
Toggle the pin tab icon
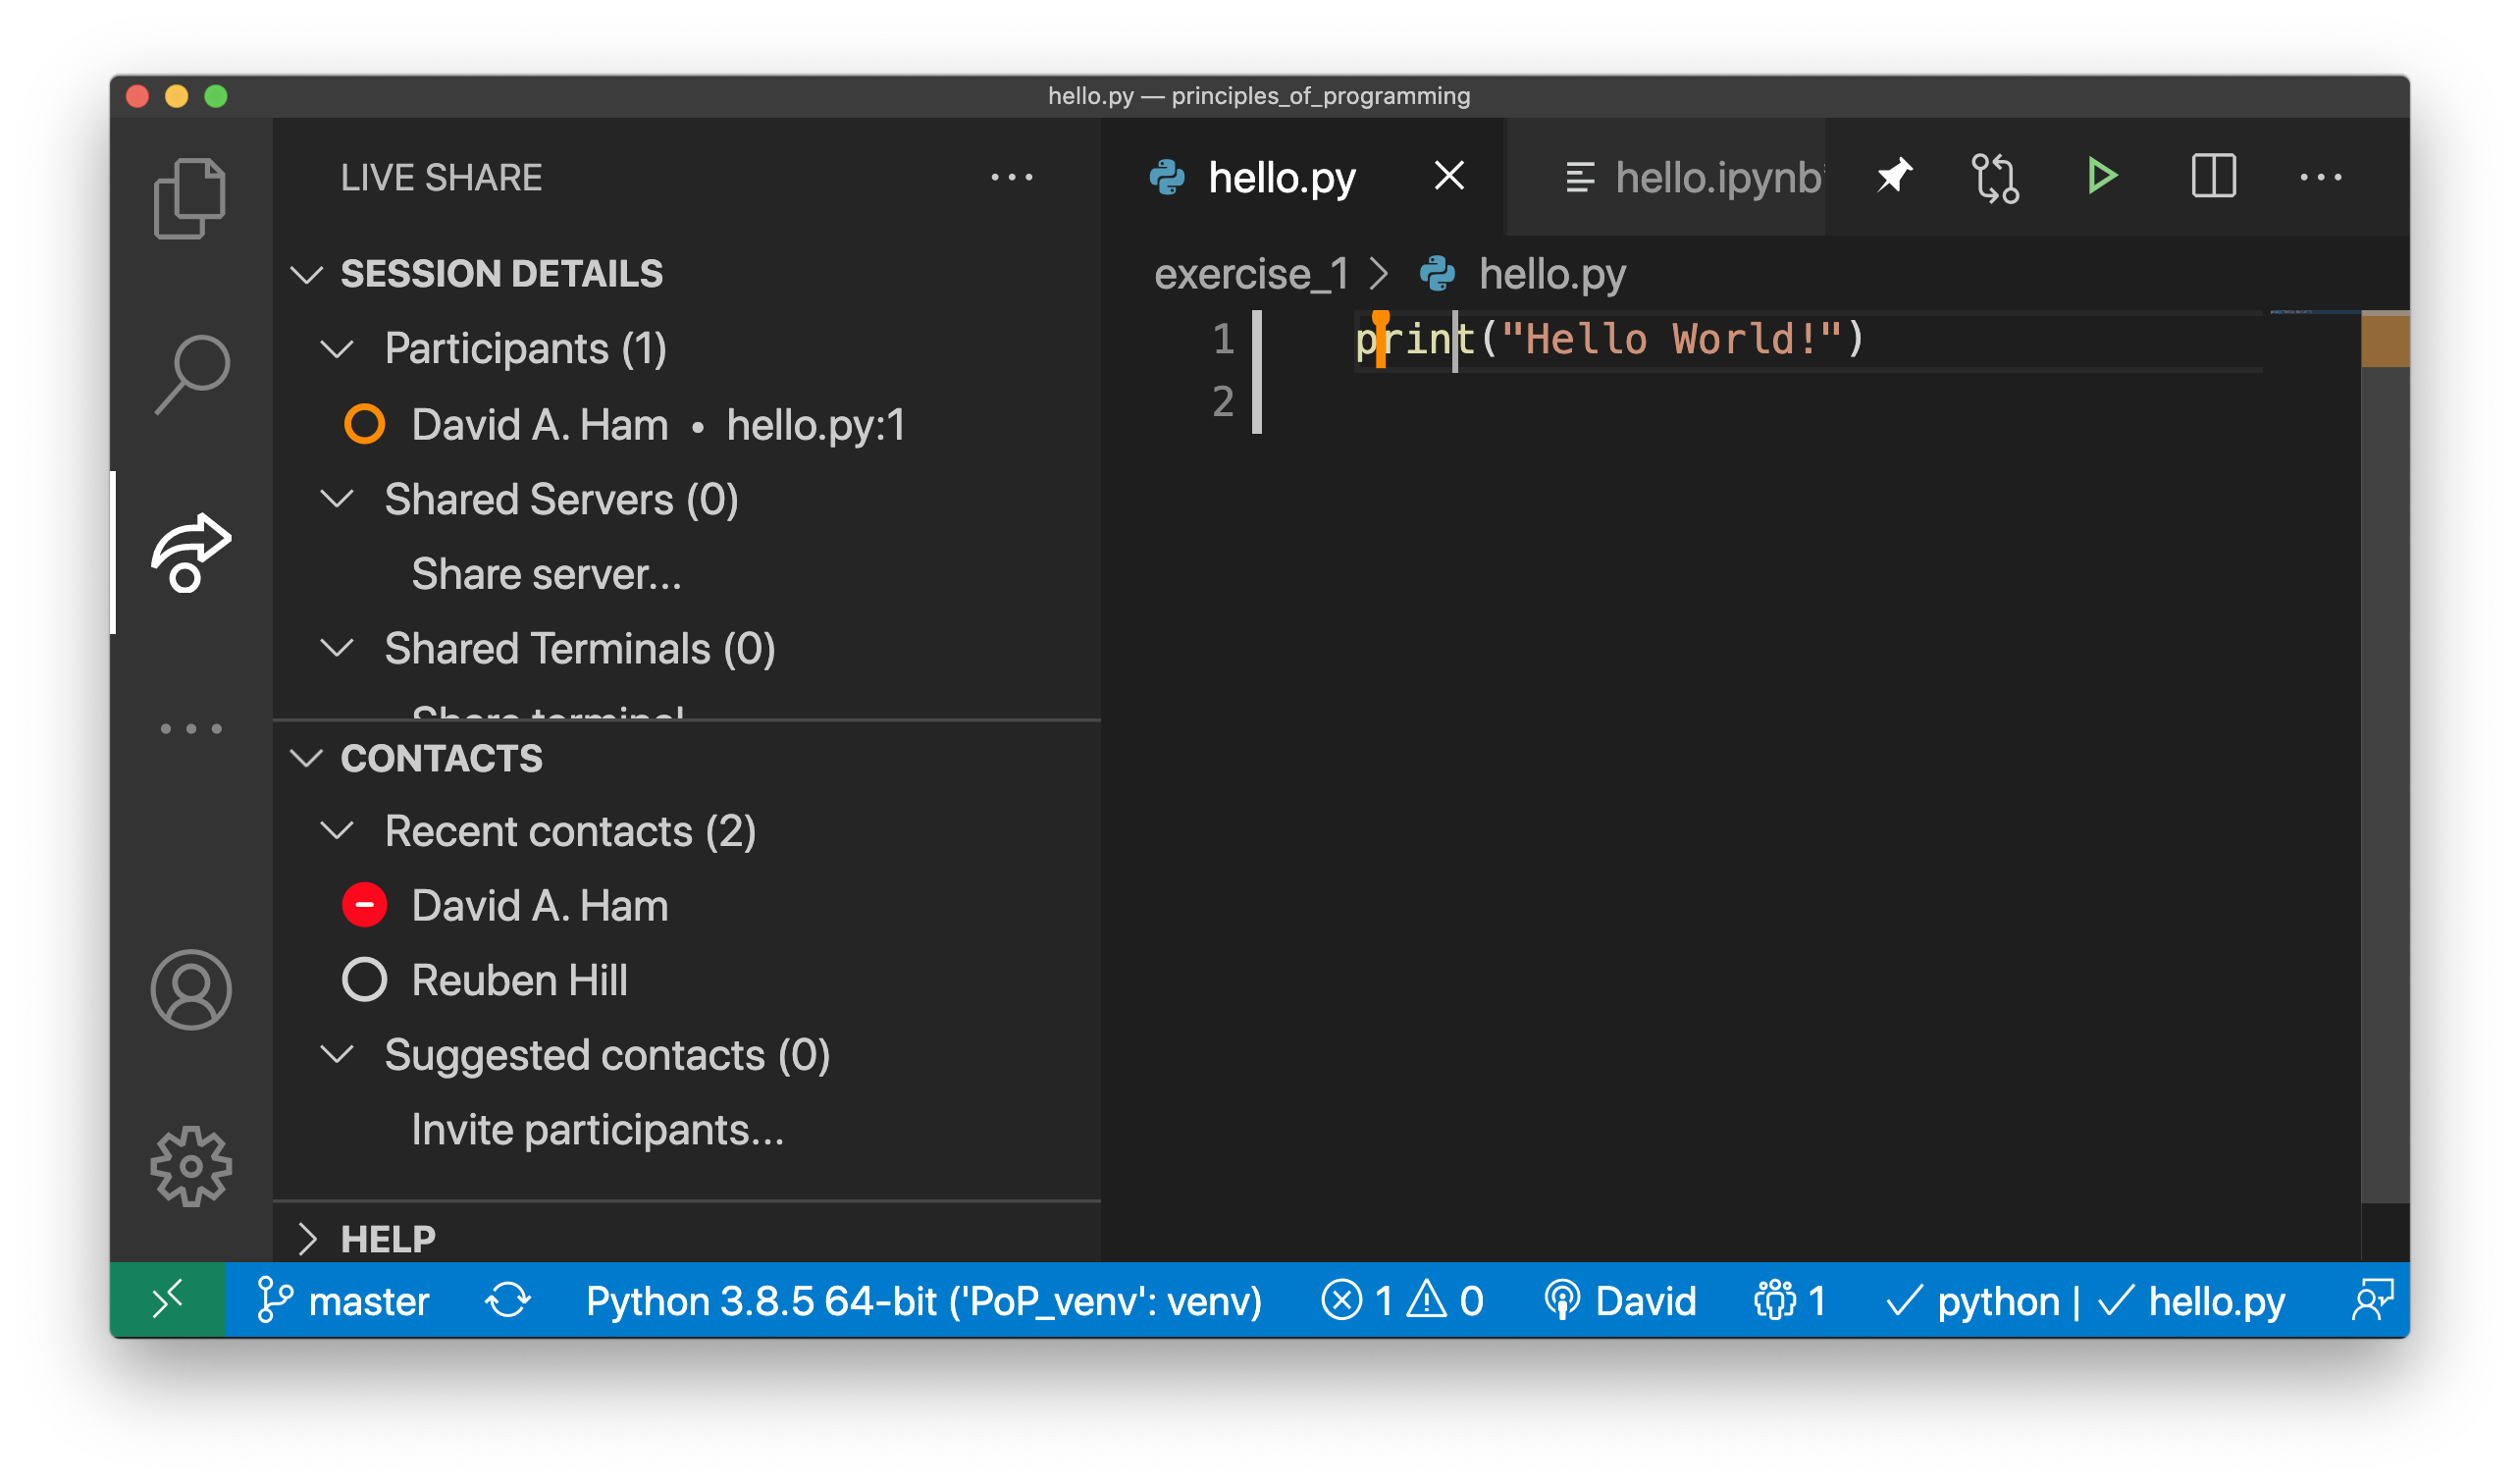coord(1893,177)
